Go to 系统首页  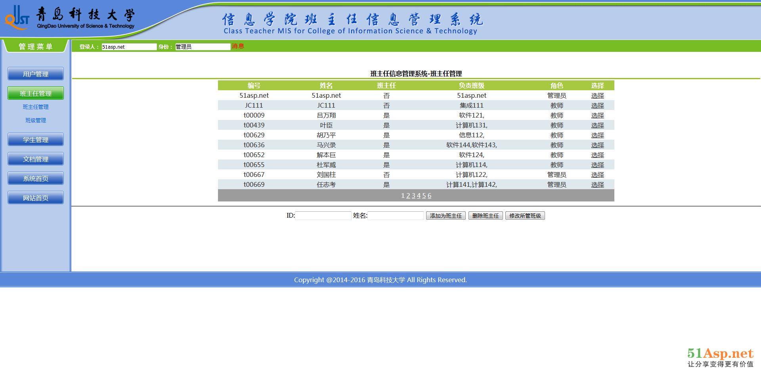pyautogui.click(x=36, y=178)
